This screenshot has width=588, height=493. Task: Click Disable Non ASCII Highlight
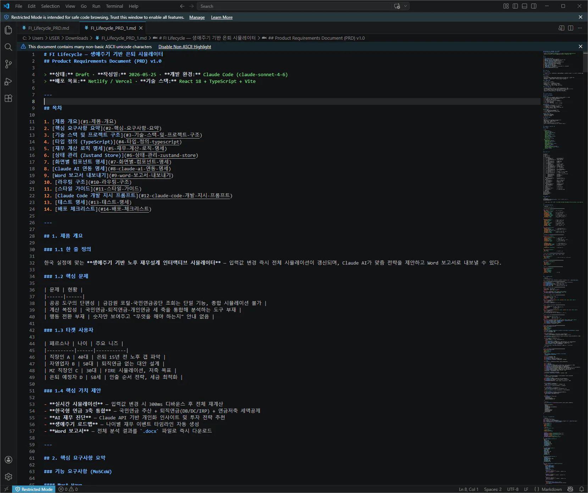click(x=185, y=46)
